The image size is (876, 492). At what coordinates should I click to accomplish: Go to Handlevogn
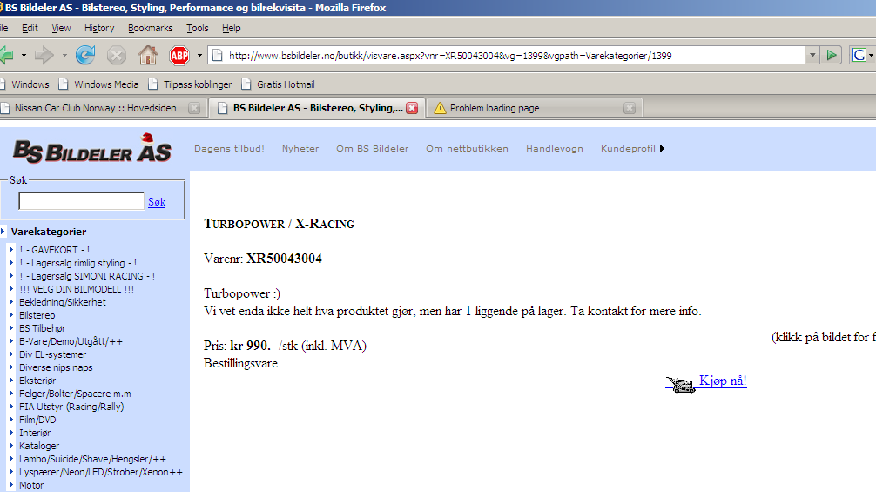click(x=554, y=149)
